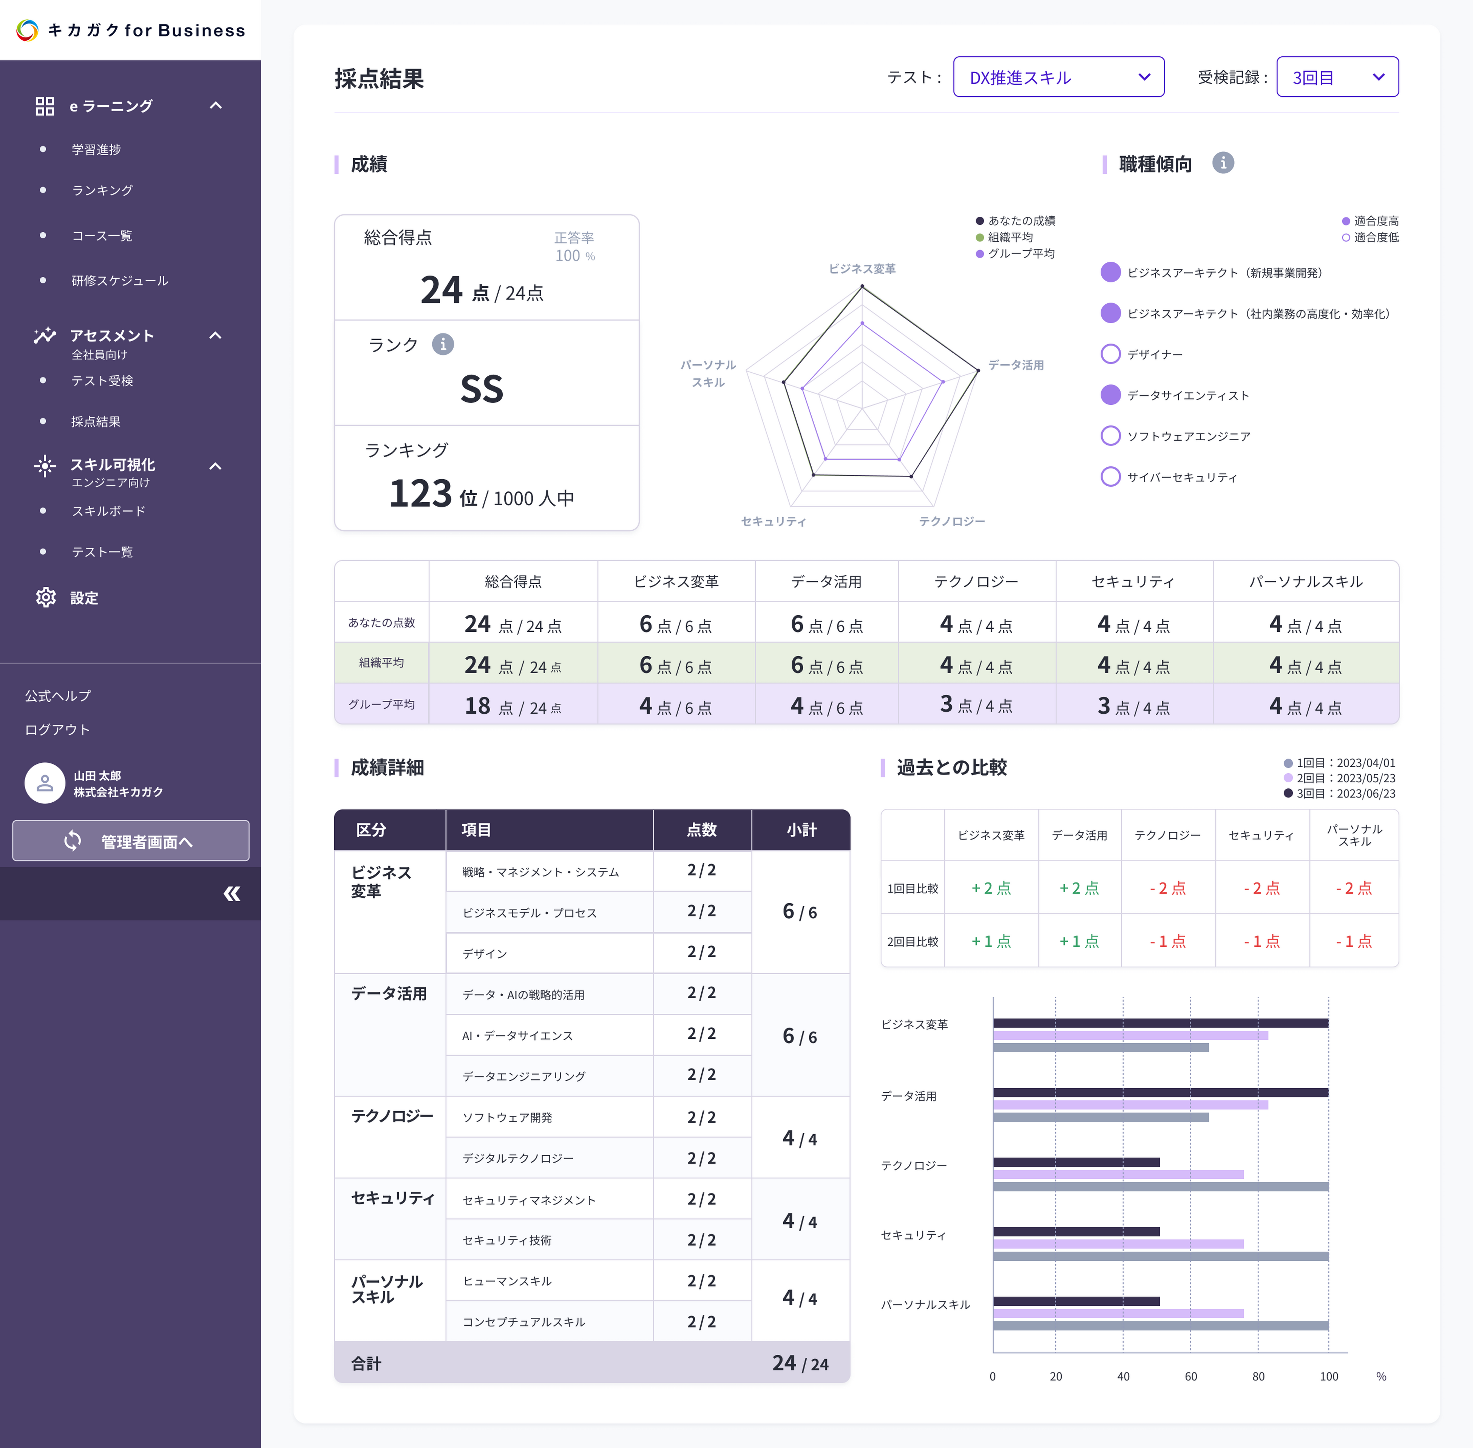
Task: Click the スキル可視化 sparkle icon
Action: coord(45,466)
